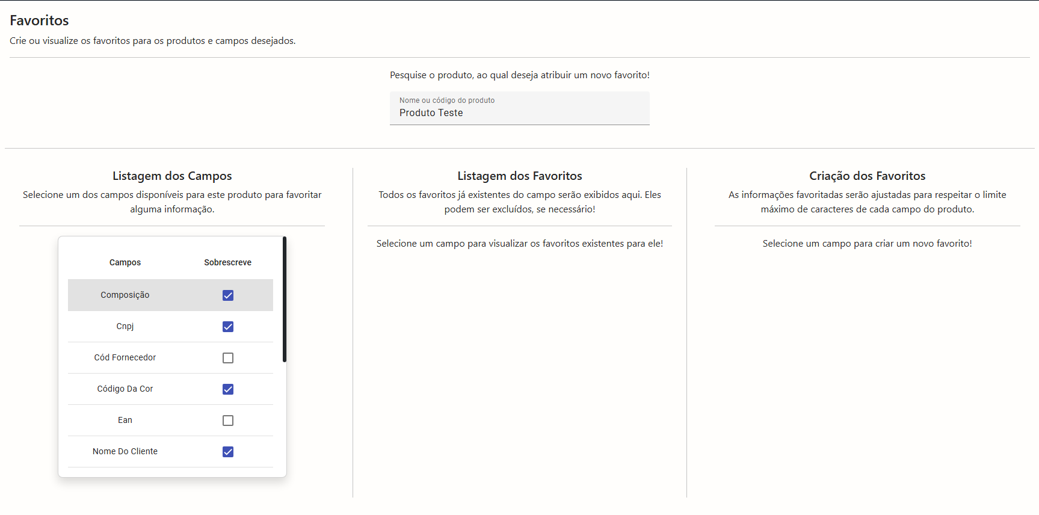Click the Campos column header
This screenshot has width=1039, height=515.
point(125,262)
